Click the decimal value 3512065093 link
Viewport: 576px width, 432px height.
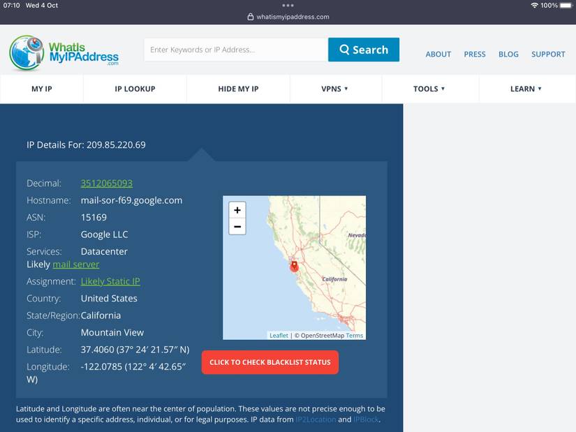tap(106, 183)
